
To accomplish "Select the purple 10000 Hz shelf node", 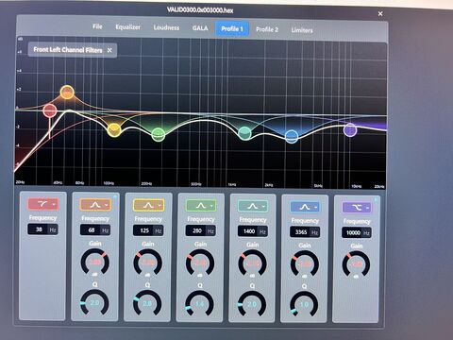I will tap(350, 129).
